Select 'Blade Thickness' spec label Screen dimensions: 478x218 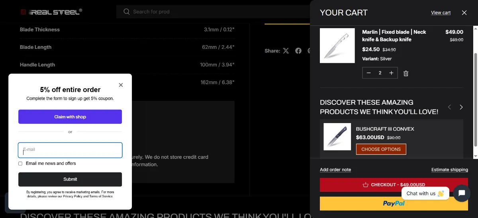40,29
